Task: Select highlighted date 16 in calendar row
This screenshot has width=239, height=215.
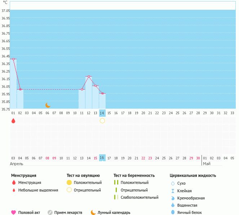Action: pos(102,158)
